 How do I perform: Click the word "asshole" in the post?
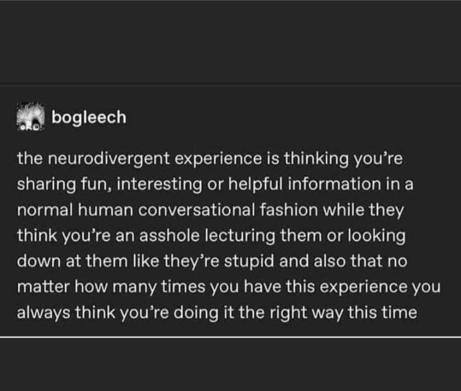click(169, 236)
